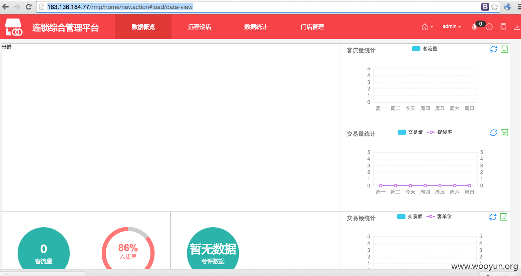Open the notification bell alerts

pyautogui.click(x=474, y=27)
